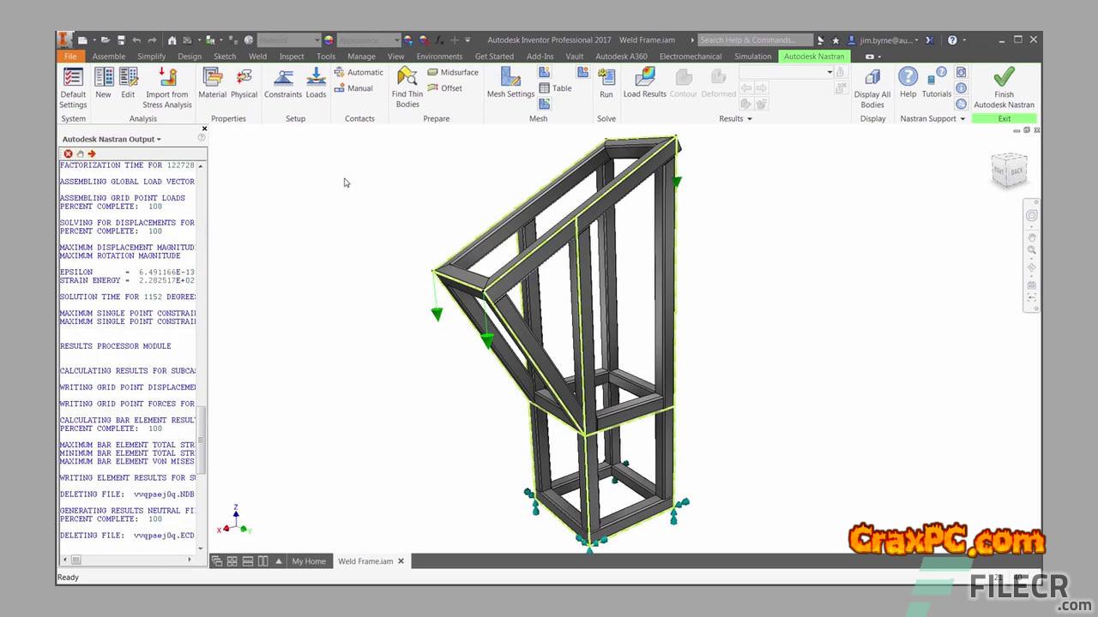
Task: Click the ViewCube in the viewport
Action: point(1009,170)
